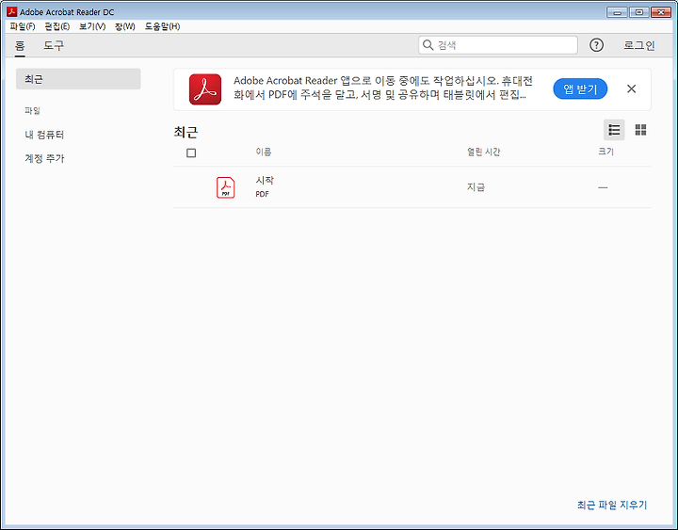678x530 pixels.
Task: Open the 창(W) menu
Action: point(125,26)
